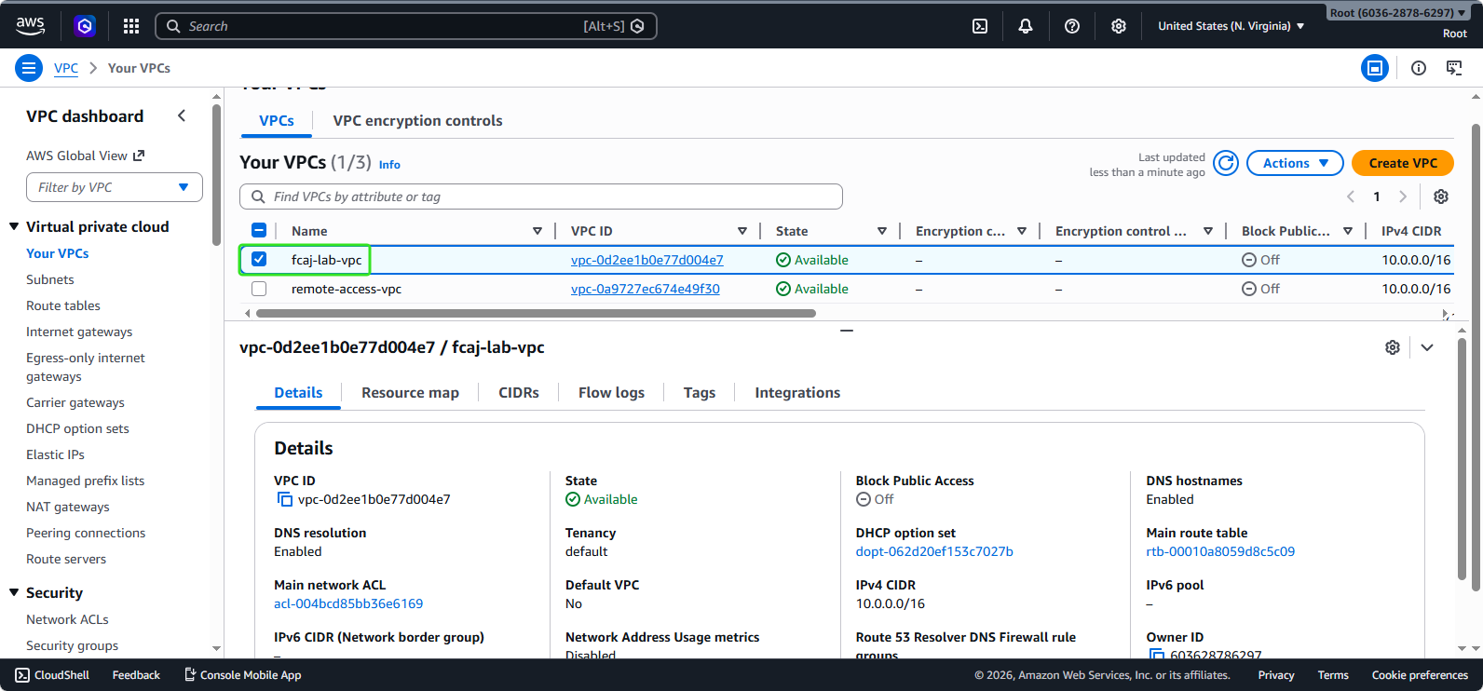1483x691 pixels.
Task: Open the Actions dropdown
Action: tap(1295, 163)
